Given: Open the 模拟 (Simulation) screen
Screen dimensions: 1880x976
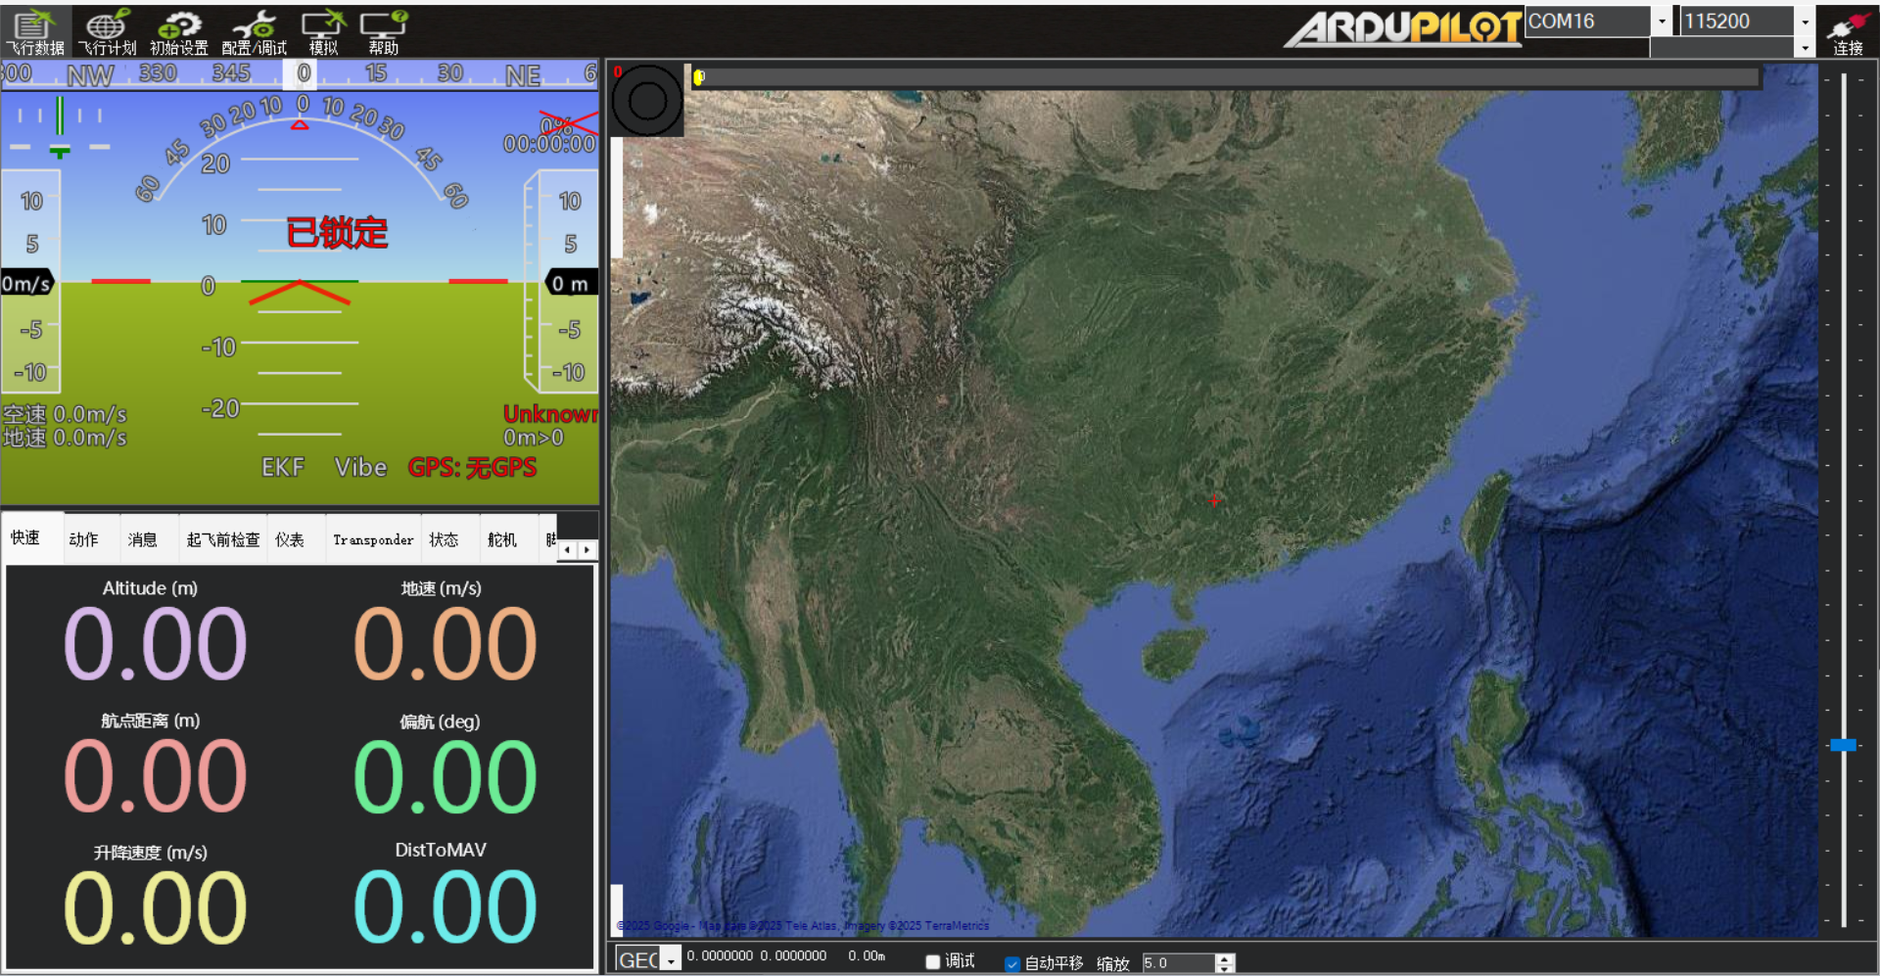Looking at the screenshot, I should click(323, 31).
